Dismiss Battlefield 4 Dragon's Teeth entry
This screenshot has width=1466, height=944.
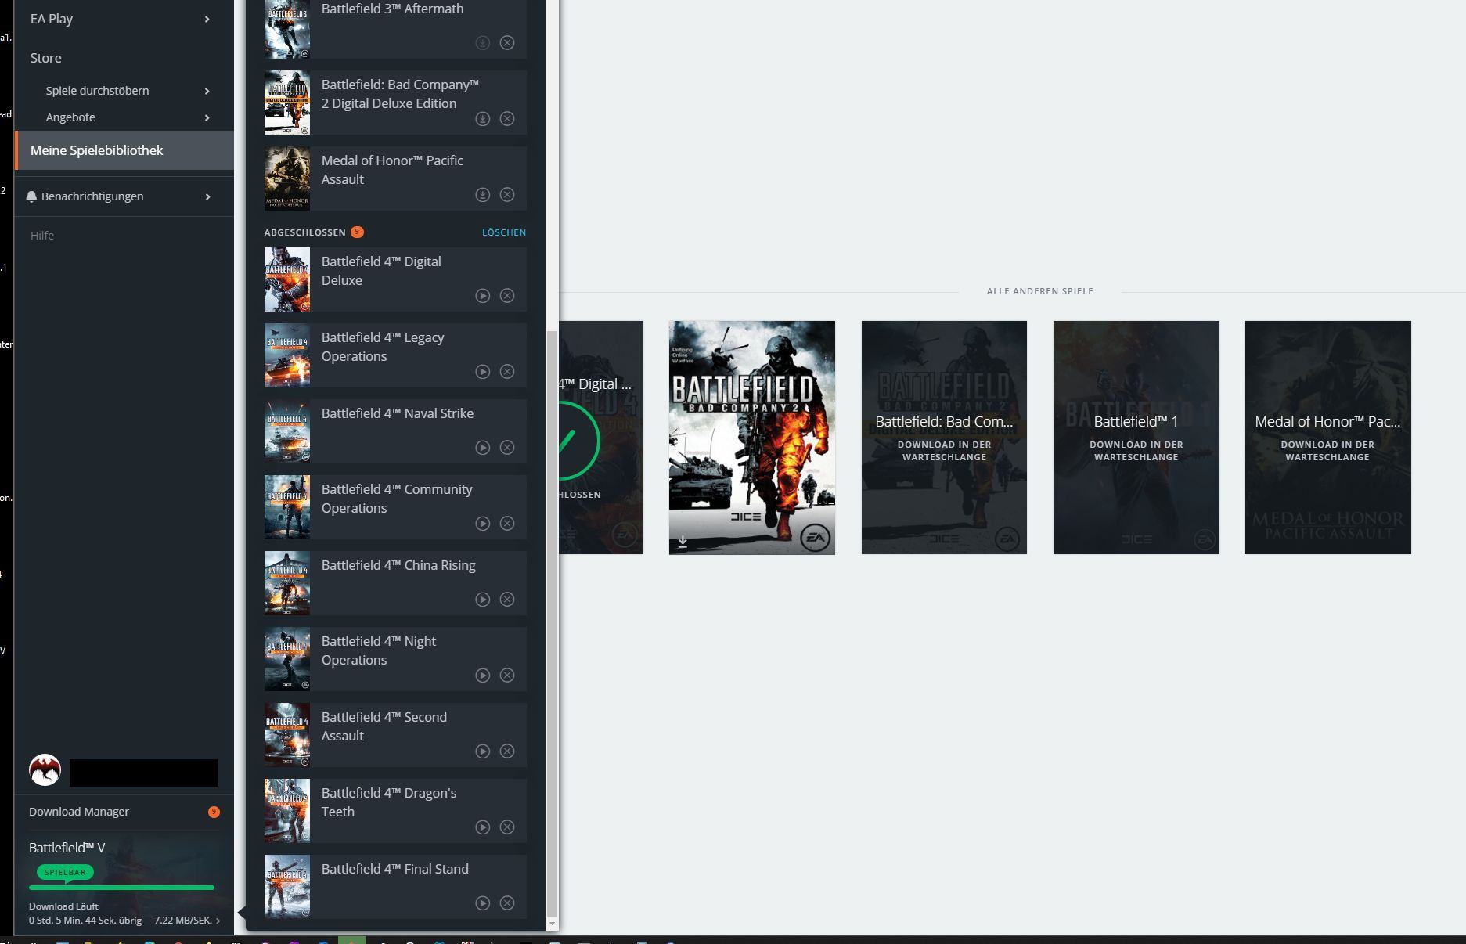coord(507,827)
